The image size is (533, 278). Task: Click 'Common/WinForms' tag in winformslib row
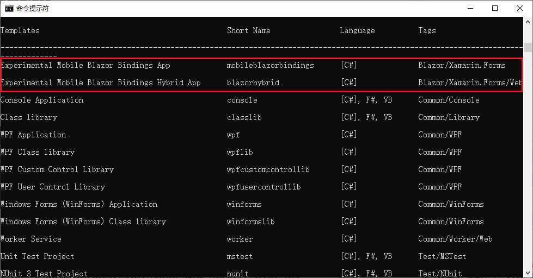pos(451,222)
